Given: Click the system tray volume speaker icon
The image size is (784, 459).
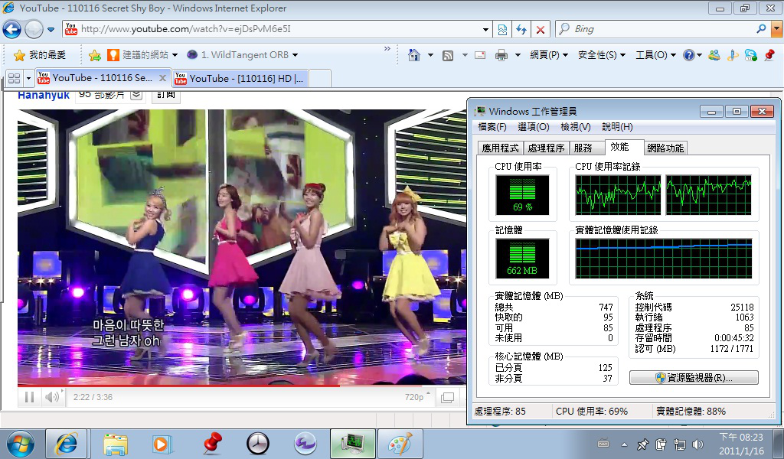Looking at the screenshot, I should pos(697,444).
